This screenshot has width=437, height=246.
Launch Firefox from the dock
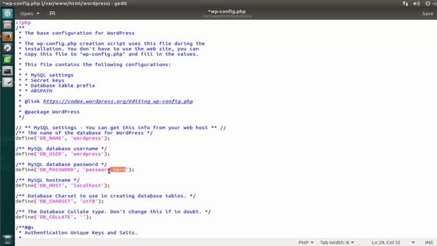(x=8, y=36)
